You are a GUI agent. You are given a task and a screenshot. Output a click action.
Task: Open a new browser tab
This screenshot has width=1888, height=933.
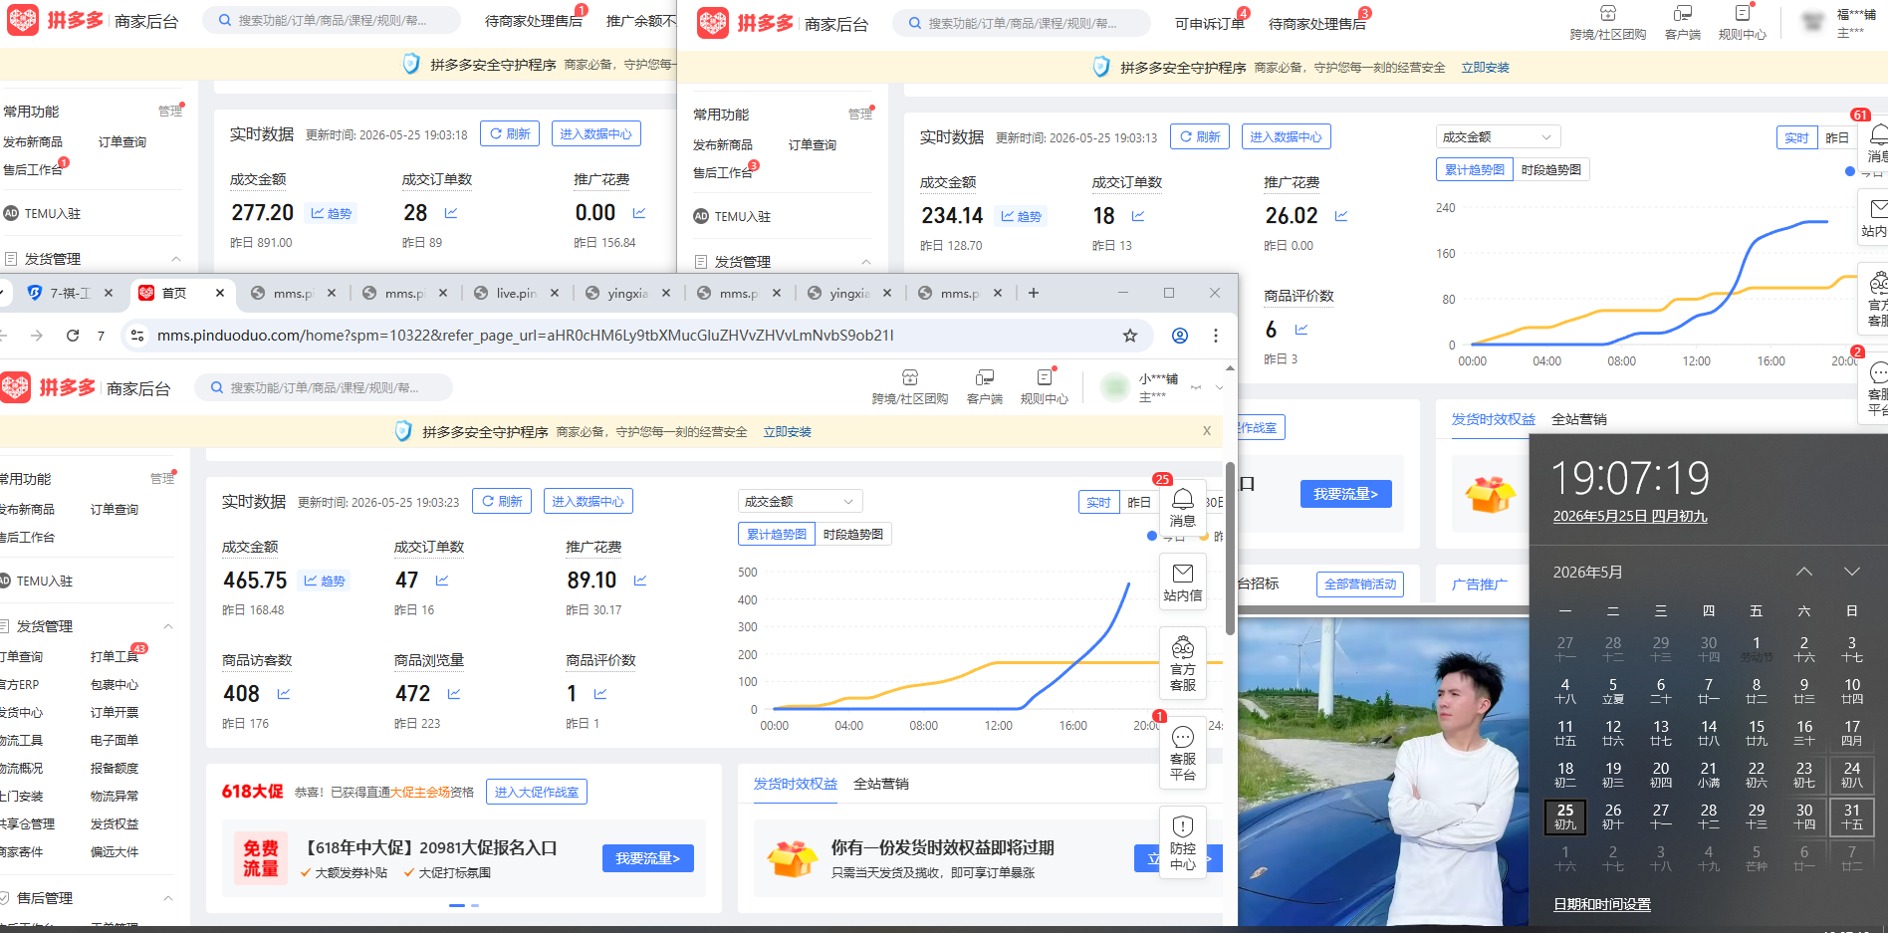pyautogui.click(x=1034, y=293)
